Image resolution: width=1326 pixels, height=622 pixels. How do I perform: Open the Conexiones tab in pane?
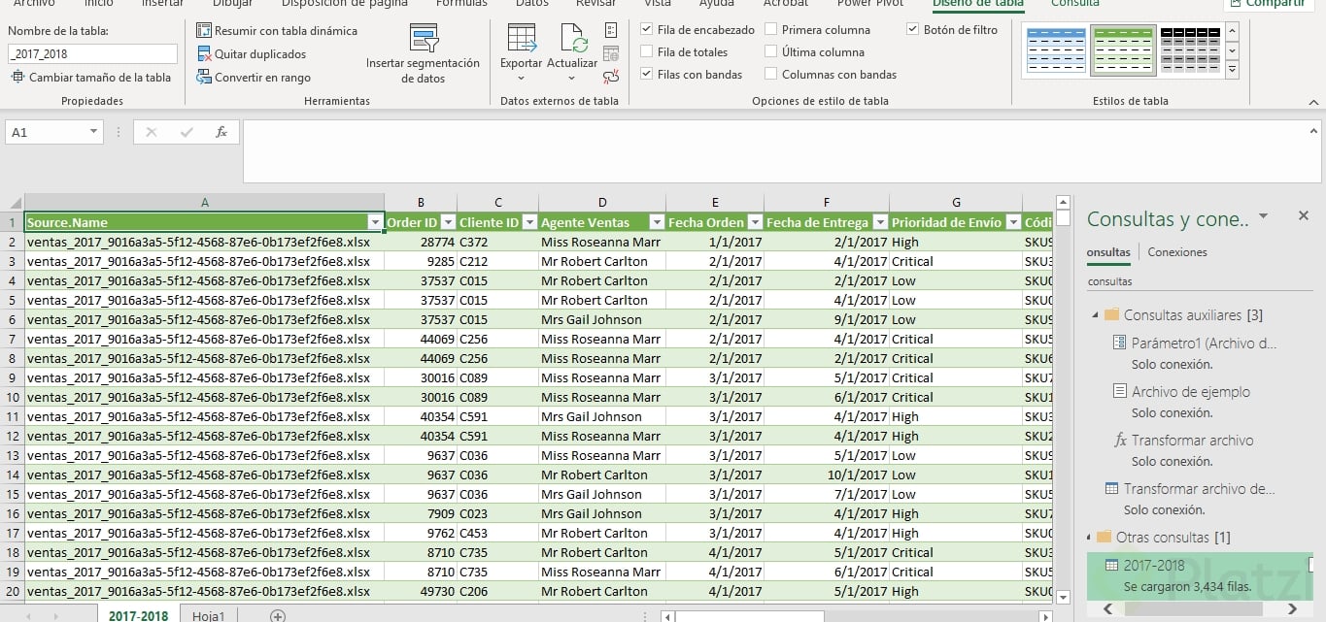1176,252
